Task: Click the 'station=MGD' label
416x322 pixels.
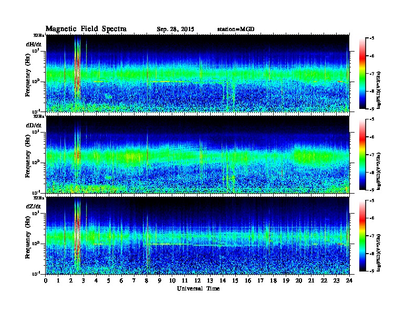Action: pyautogui.click(x=236, y=29)
